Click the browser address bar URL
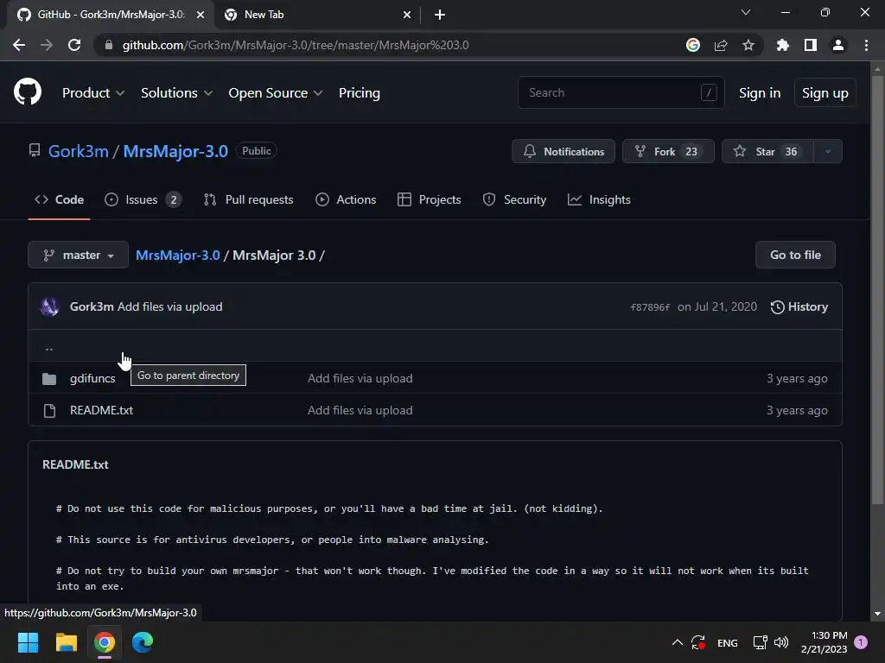Screen dimensions: 885x663 coord(296,45)
